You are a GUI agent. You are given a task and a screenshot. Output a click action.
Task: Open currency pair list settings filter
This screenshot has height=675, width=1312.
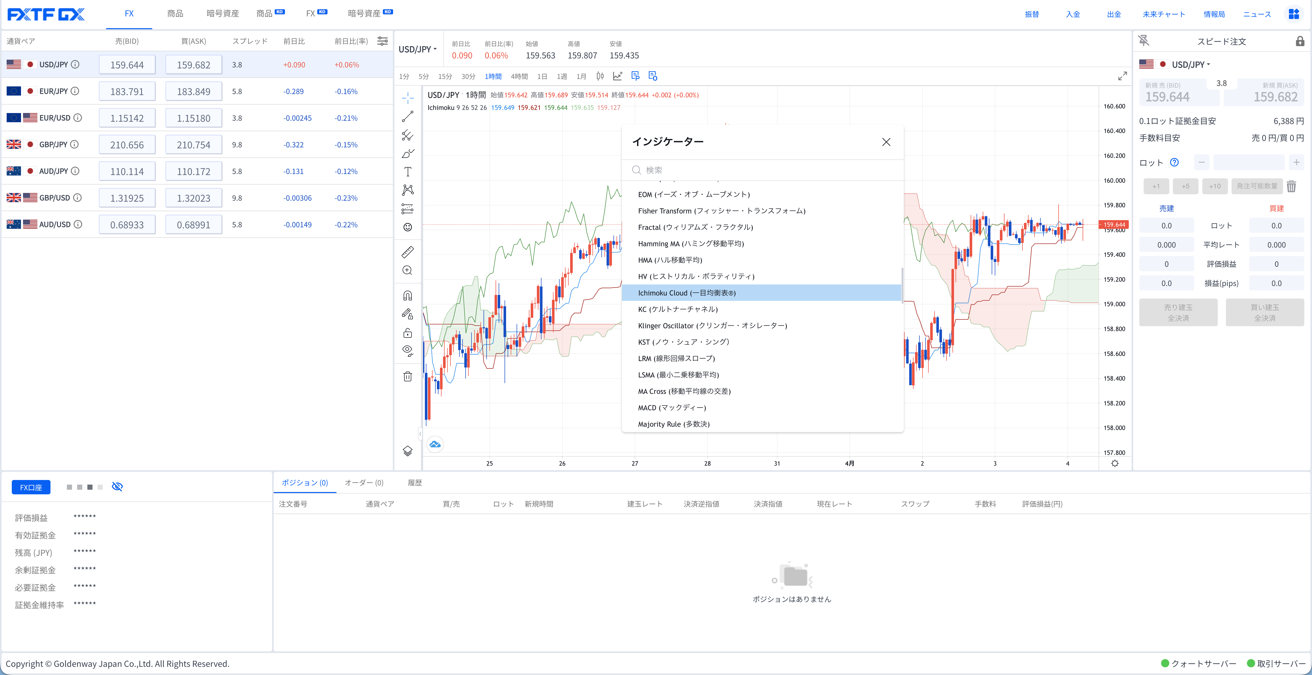pos(383,41)
